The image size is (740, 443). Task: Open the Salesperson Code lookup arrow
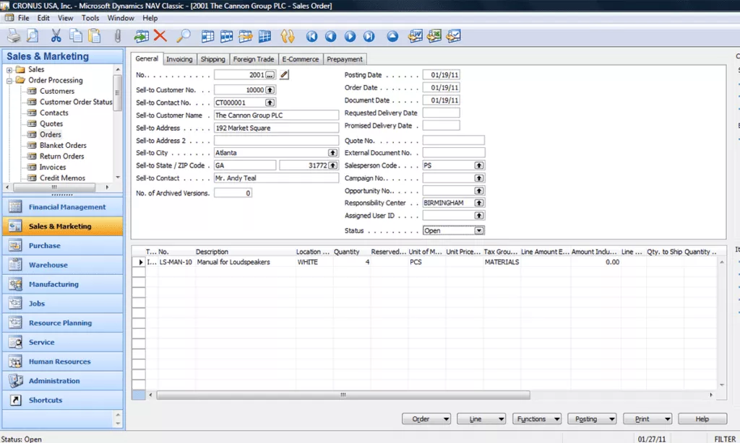[479, 165]
